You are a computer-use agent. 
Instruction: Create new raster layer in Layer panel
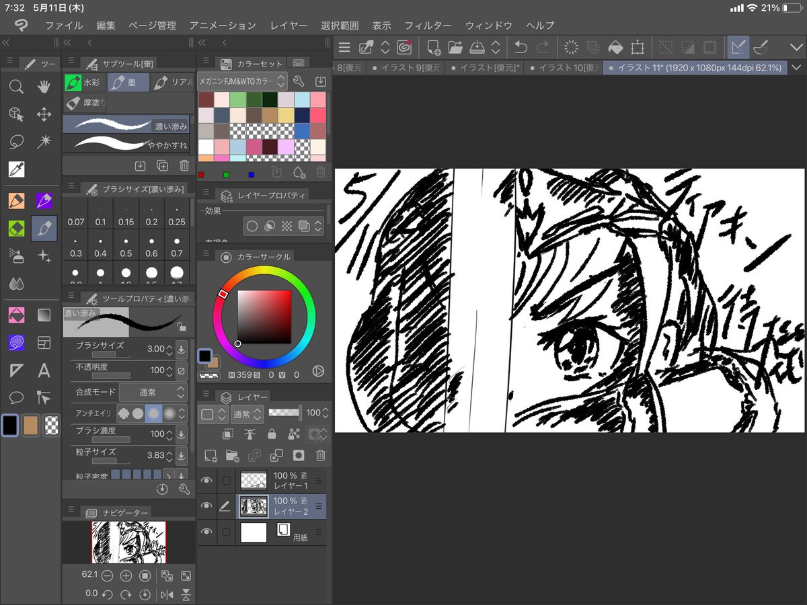[x=210, y=456]
